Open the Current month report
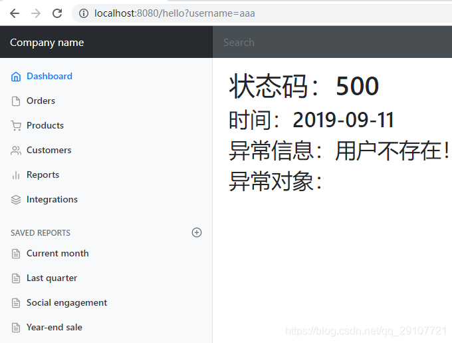452x343 pixels. [x=57, y=253]
